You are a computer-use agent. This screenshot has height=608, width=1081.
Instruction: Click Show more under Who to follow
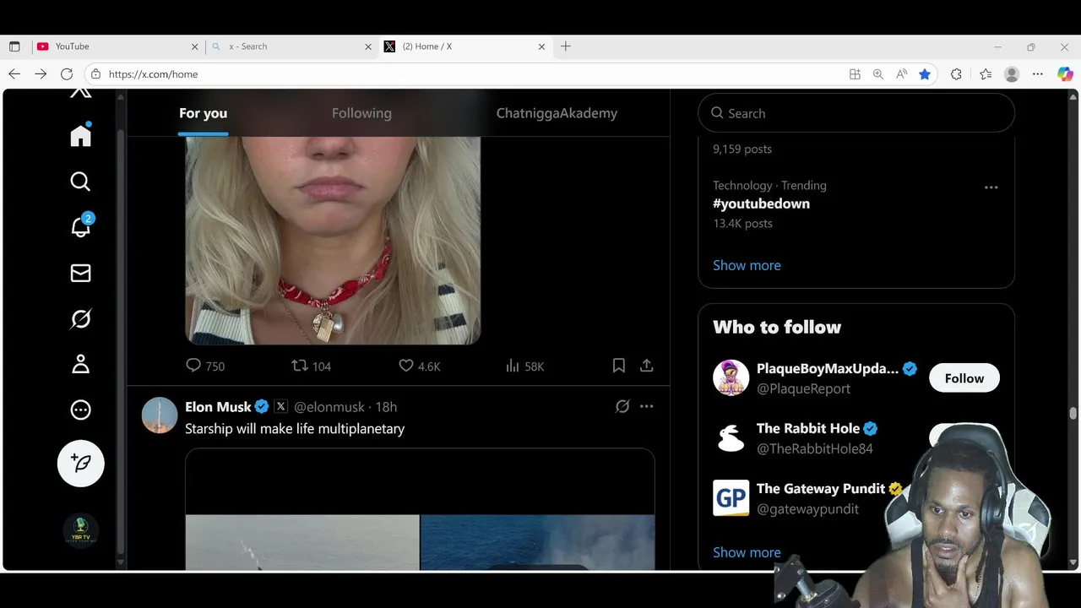(x=747, y=552)
